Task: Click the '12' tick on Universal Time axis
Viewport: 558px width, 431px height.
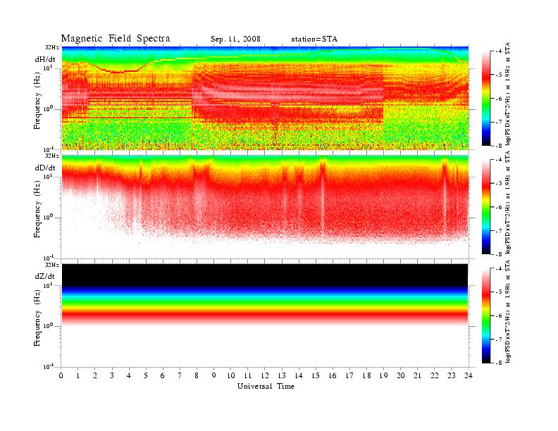Action: [265, 375]
